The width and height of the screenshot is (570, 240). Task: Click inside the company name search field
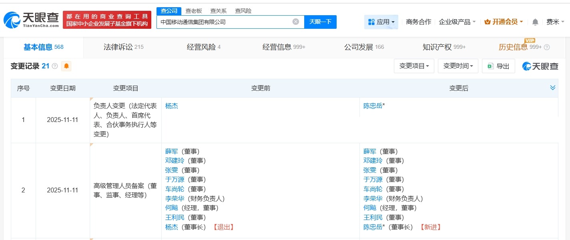[224, 22]
